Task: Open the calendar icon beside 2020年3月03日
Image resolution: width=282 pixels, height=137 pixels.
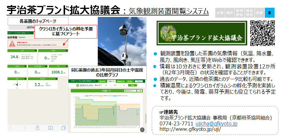Action: coord(78,85)
